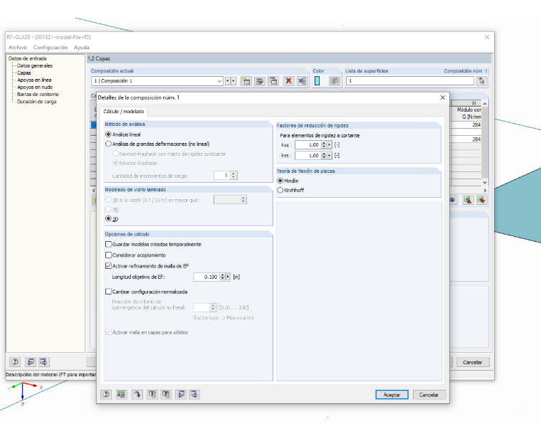Pick surfaces graphically icon
This screenshot has width=541, height=441.
coord(482,81)
